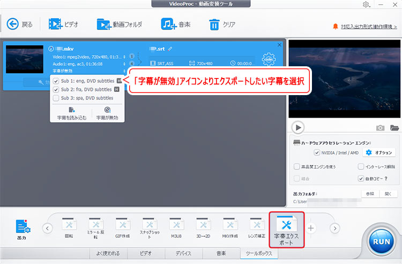Select the M3U8 tool
402x264 pixels.
(176, 228)
